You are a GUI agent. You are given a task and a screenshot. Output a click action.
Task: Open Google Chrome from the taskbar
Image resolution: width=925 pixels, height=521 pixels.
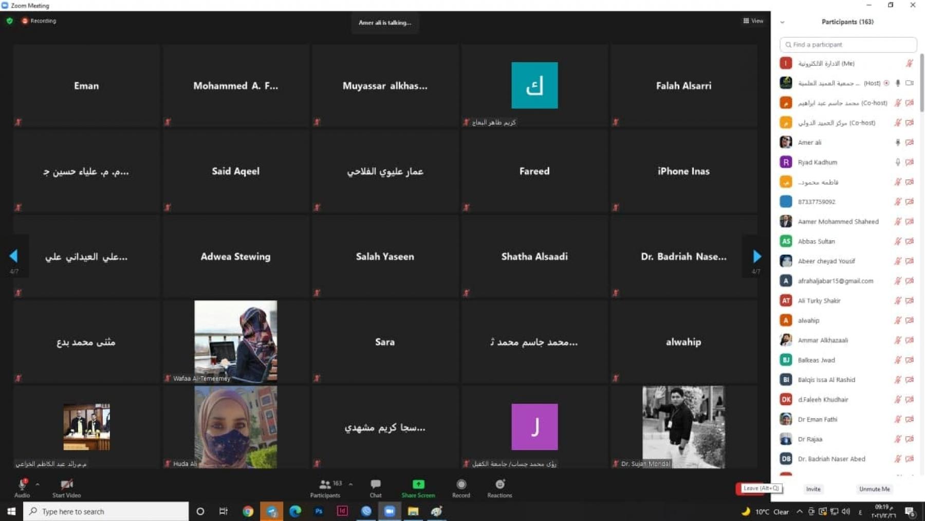pos(248,511)
